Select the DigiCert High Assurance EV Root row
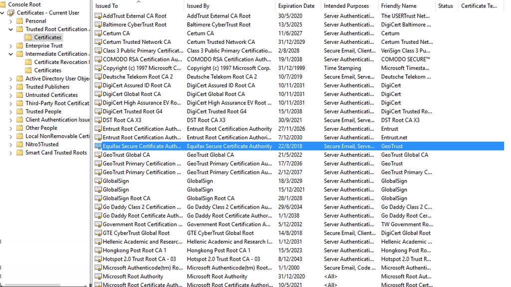This screenshot has width=511, height=287. point(298,103)
